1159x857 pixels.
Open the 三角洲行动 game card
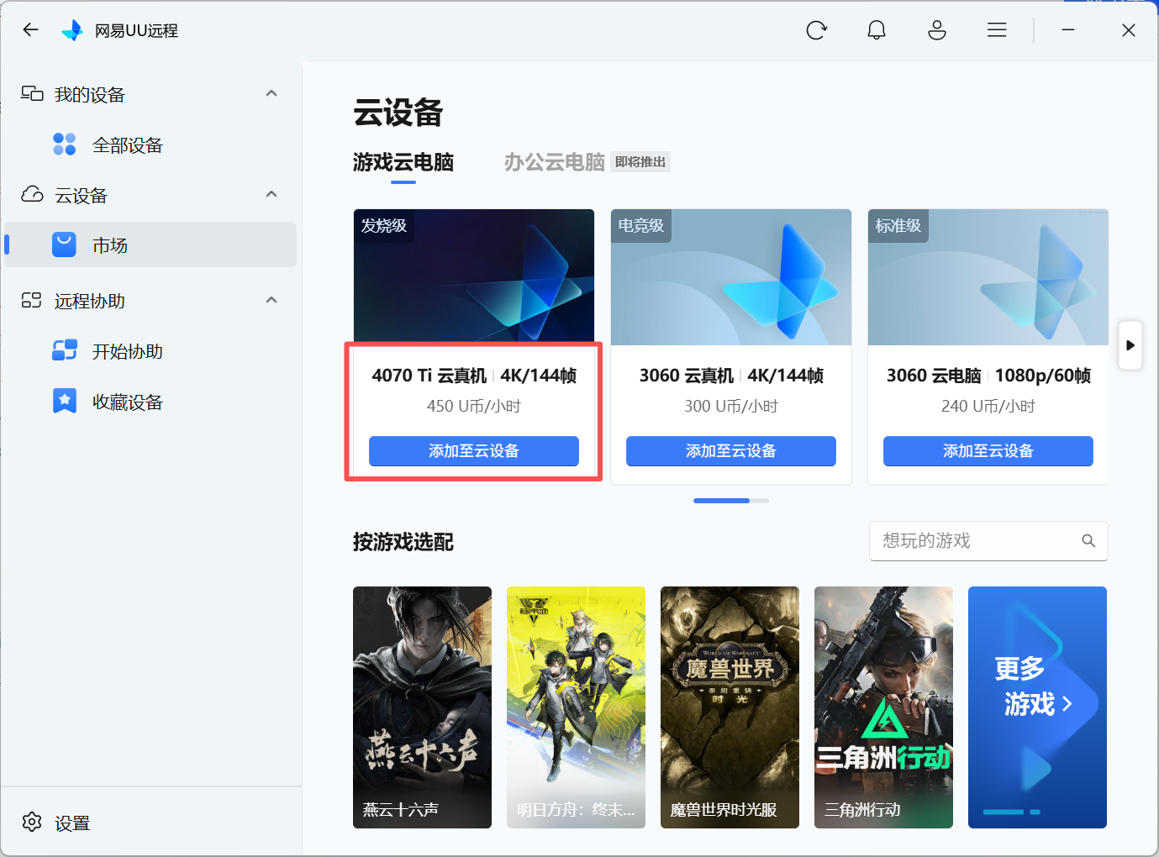[883, 707]
